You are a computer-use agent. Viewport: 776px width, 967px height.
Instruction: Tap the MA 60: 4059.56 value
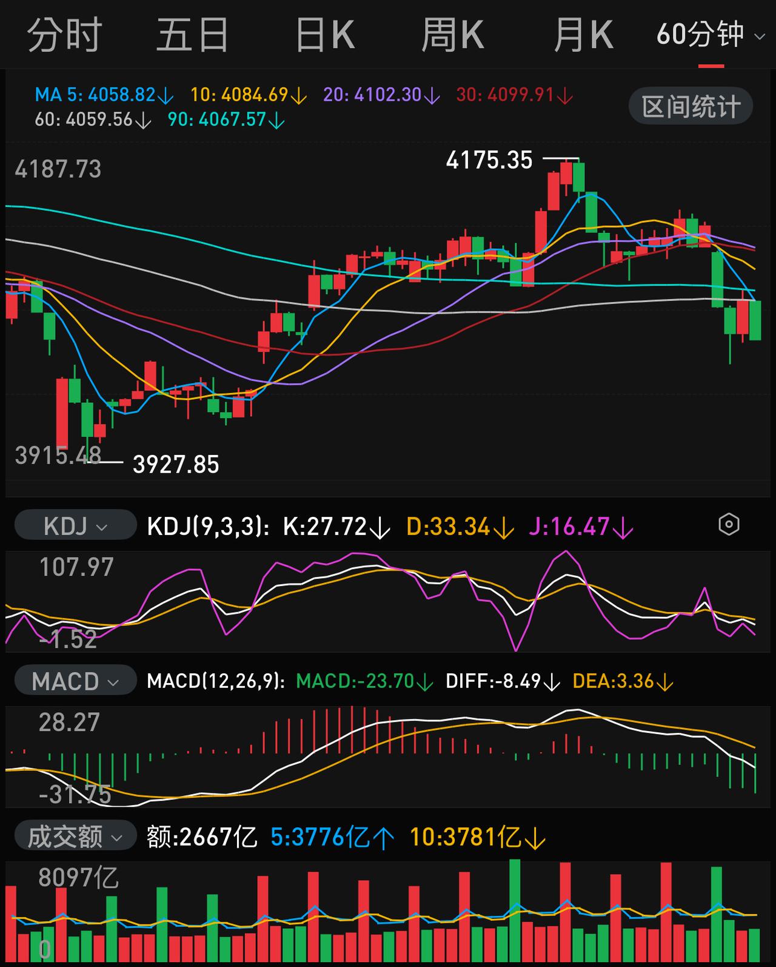point(93,119)
